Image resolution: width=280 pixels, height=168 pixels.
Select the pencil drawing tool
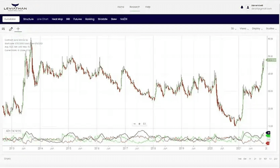tap(11, 28)
